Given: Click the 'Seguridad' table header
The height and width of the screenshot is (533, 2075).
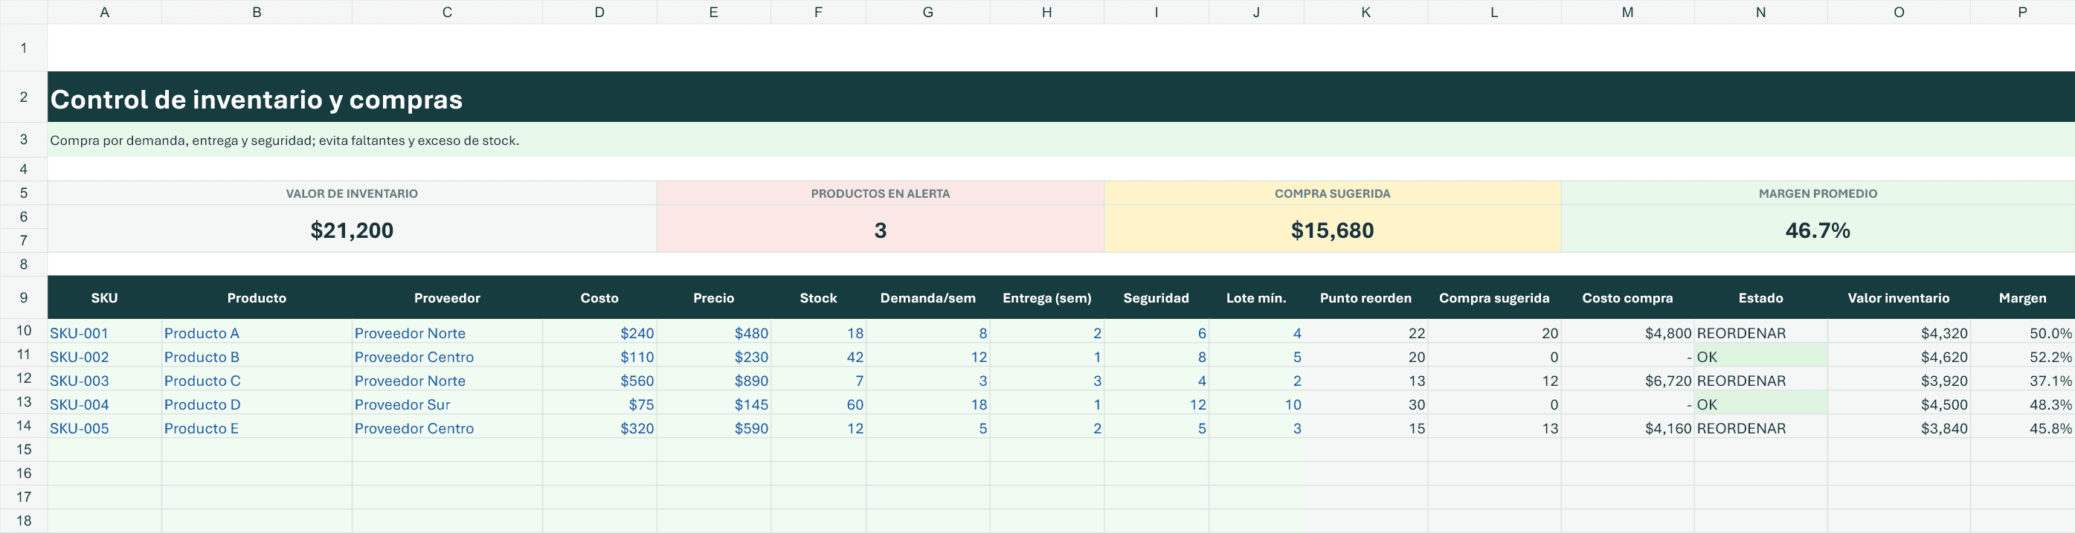Looking at the screenshot, I should (x=1156, y=298).
